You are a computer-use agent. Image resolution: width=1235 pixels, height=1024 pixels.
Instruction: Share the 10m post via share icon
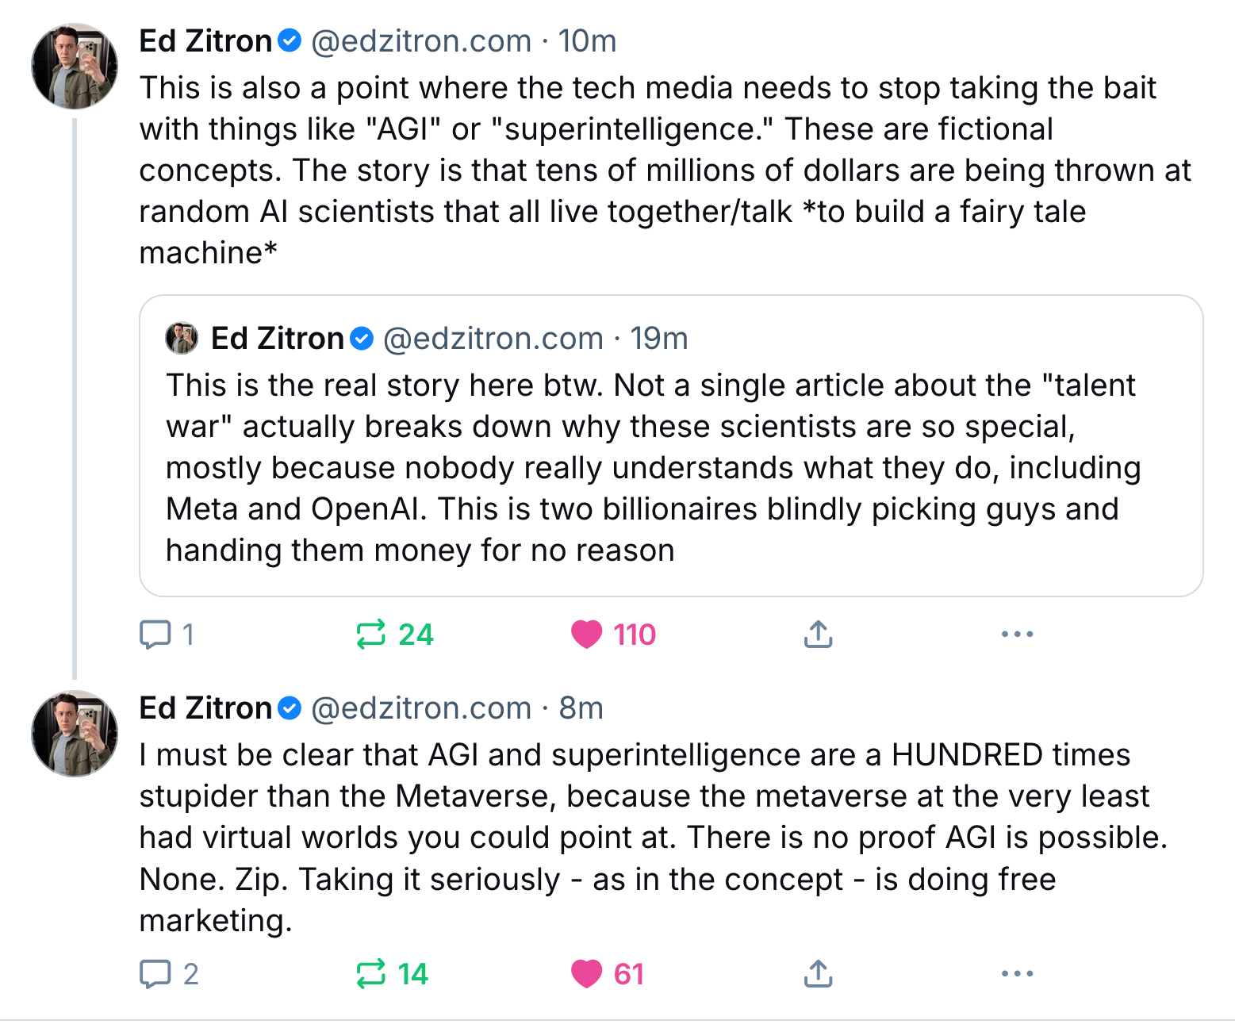(818, 635)
